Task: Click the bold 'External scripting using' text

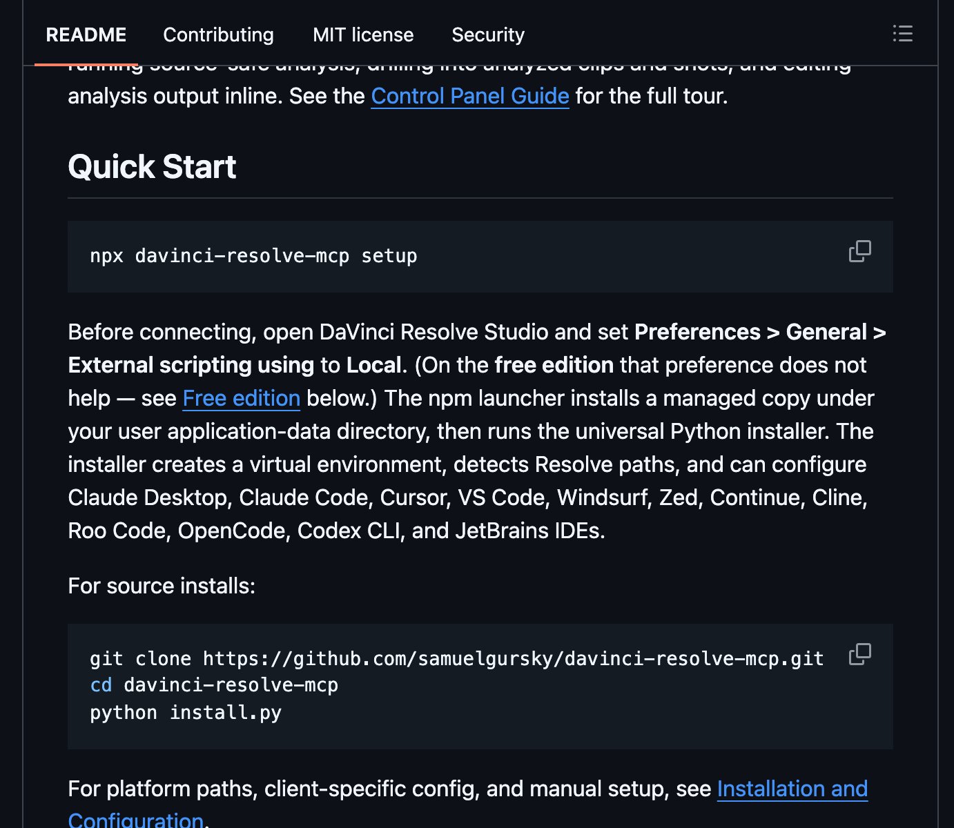Action: point(191,365)
